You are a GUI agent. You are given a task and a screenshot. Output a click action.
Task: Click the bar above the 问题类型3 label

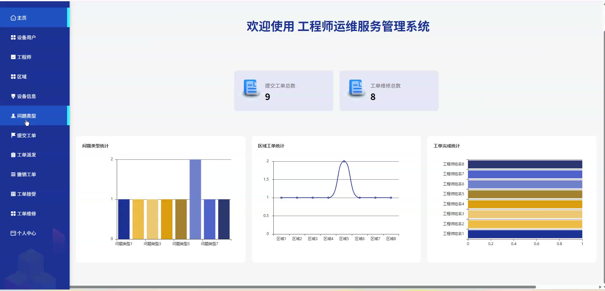[153, 219]
